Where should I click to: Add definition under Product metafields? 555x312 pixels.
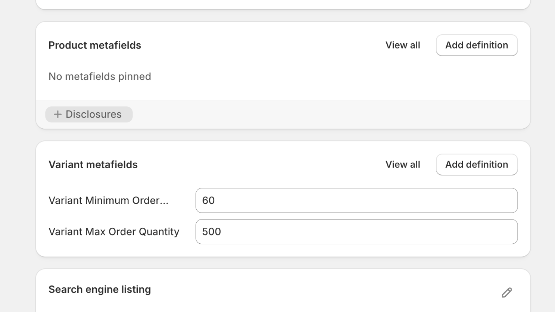(x=477, y=45)
